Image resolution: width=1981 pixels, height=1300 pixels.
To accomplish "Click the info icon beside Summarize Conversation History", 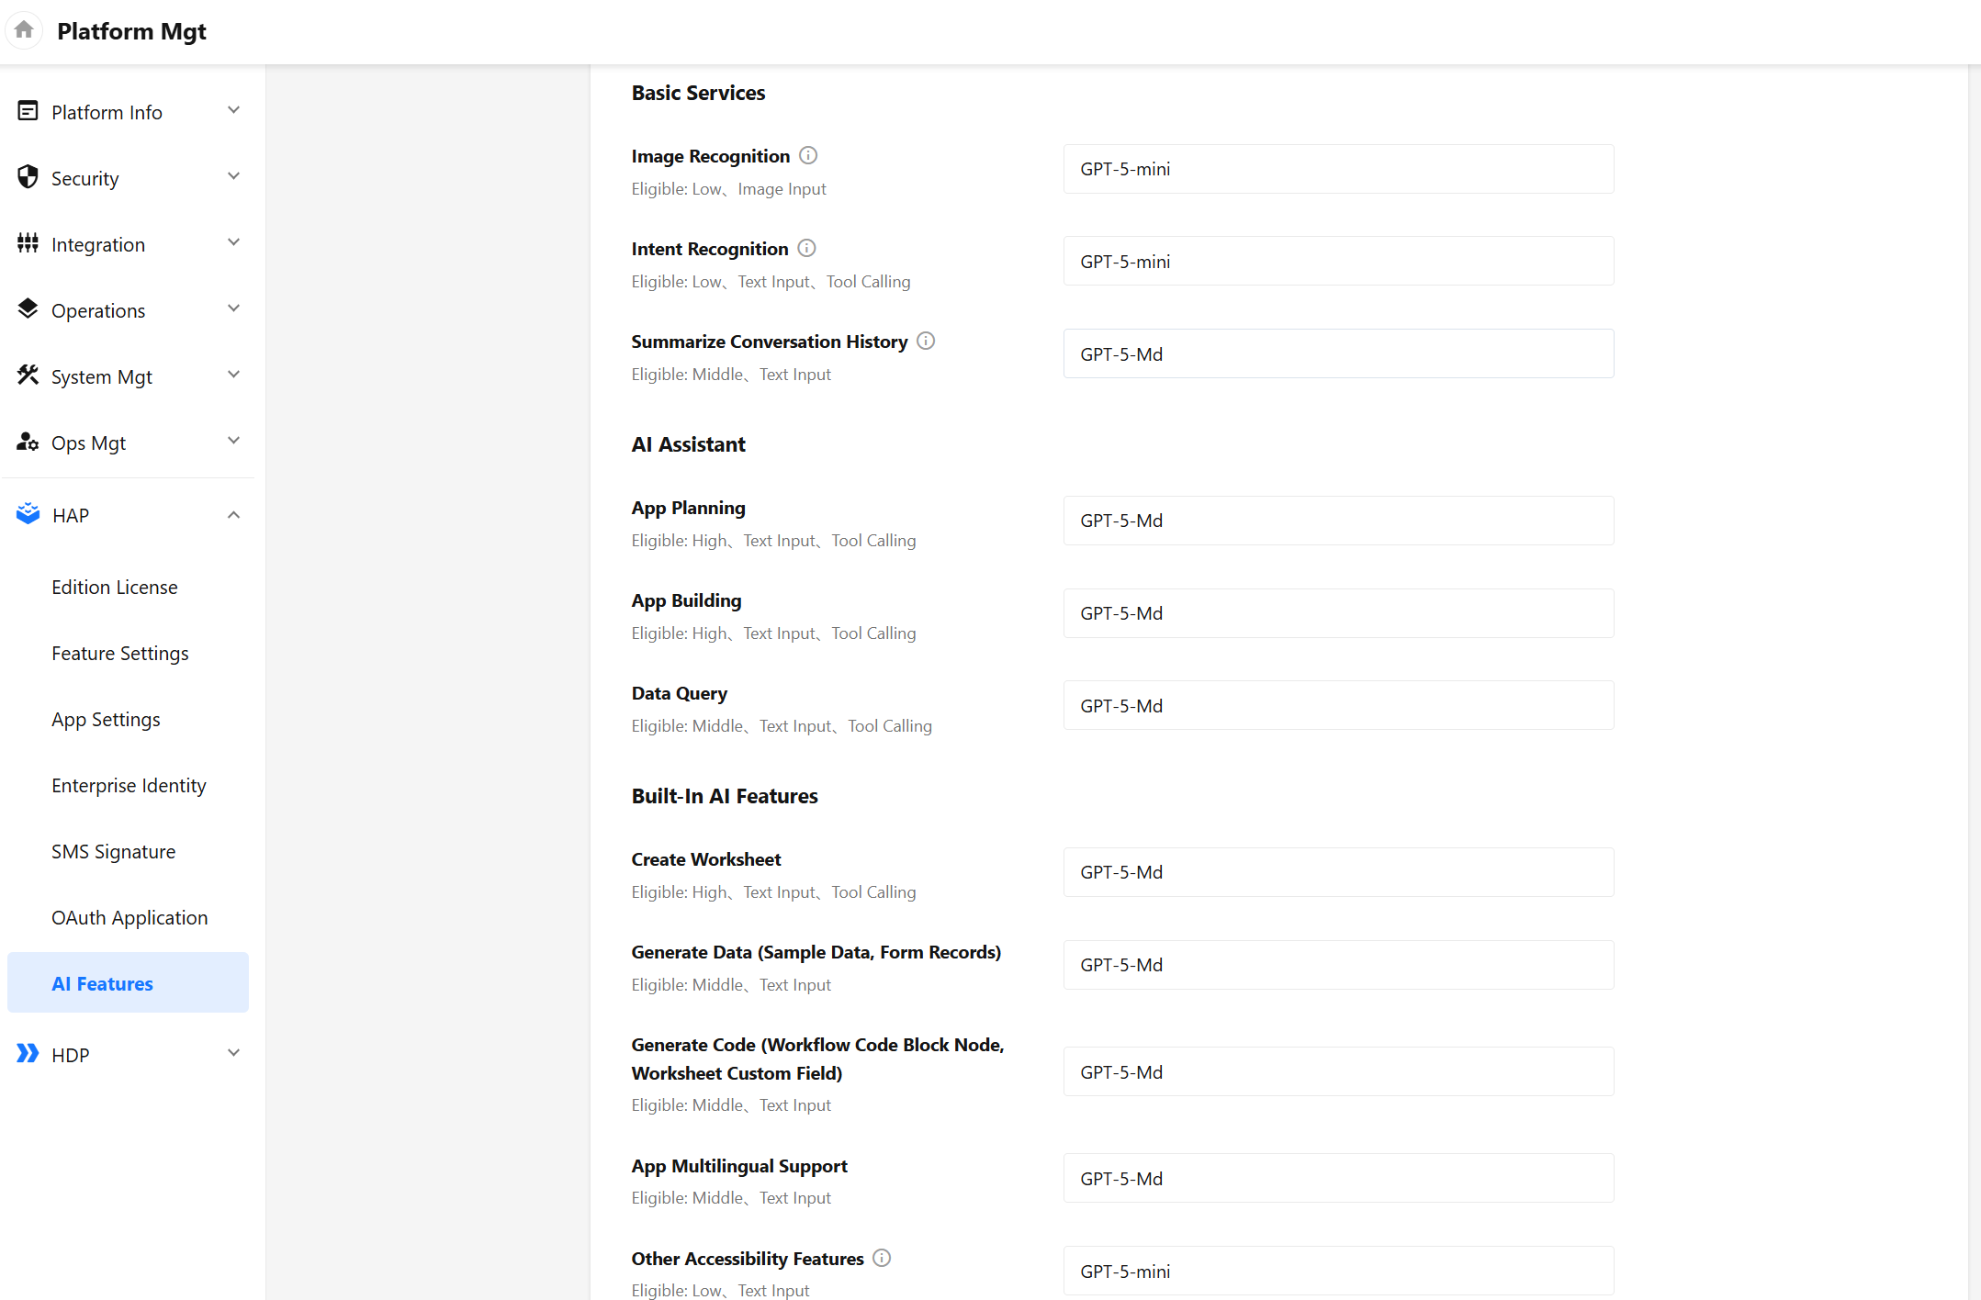I will click(x=926, y=341).
